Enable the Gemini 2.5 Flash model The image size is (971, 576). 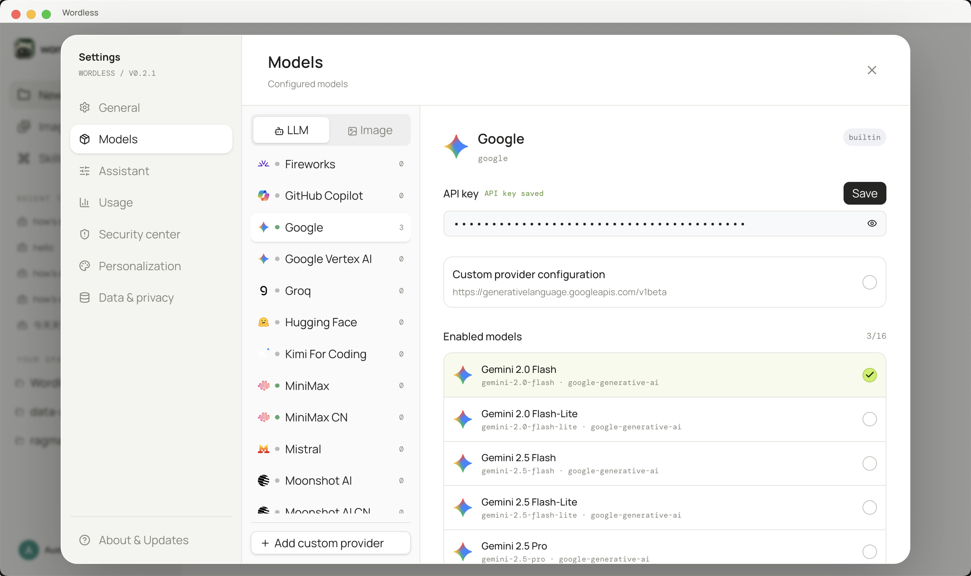tap(869, 463)
